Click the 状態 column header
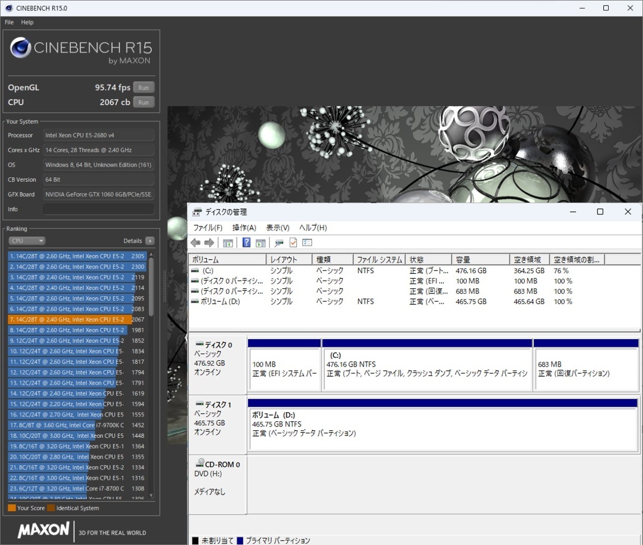Viewport: 643px width, 545px height. pyautogui.click(x=429, y=259)
